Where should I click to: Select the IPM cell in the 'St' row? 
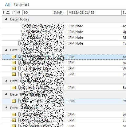point(71,120)
